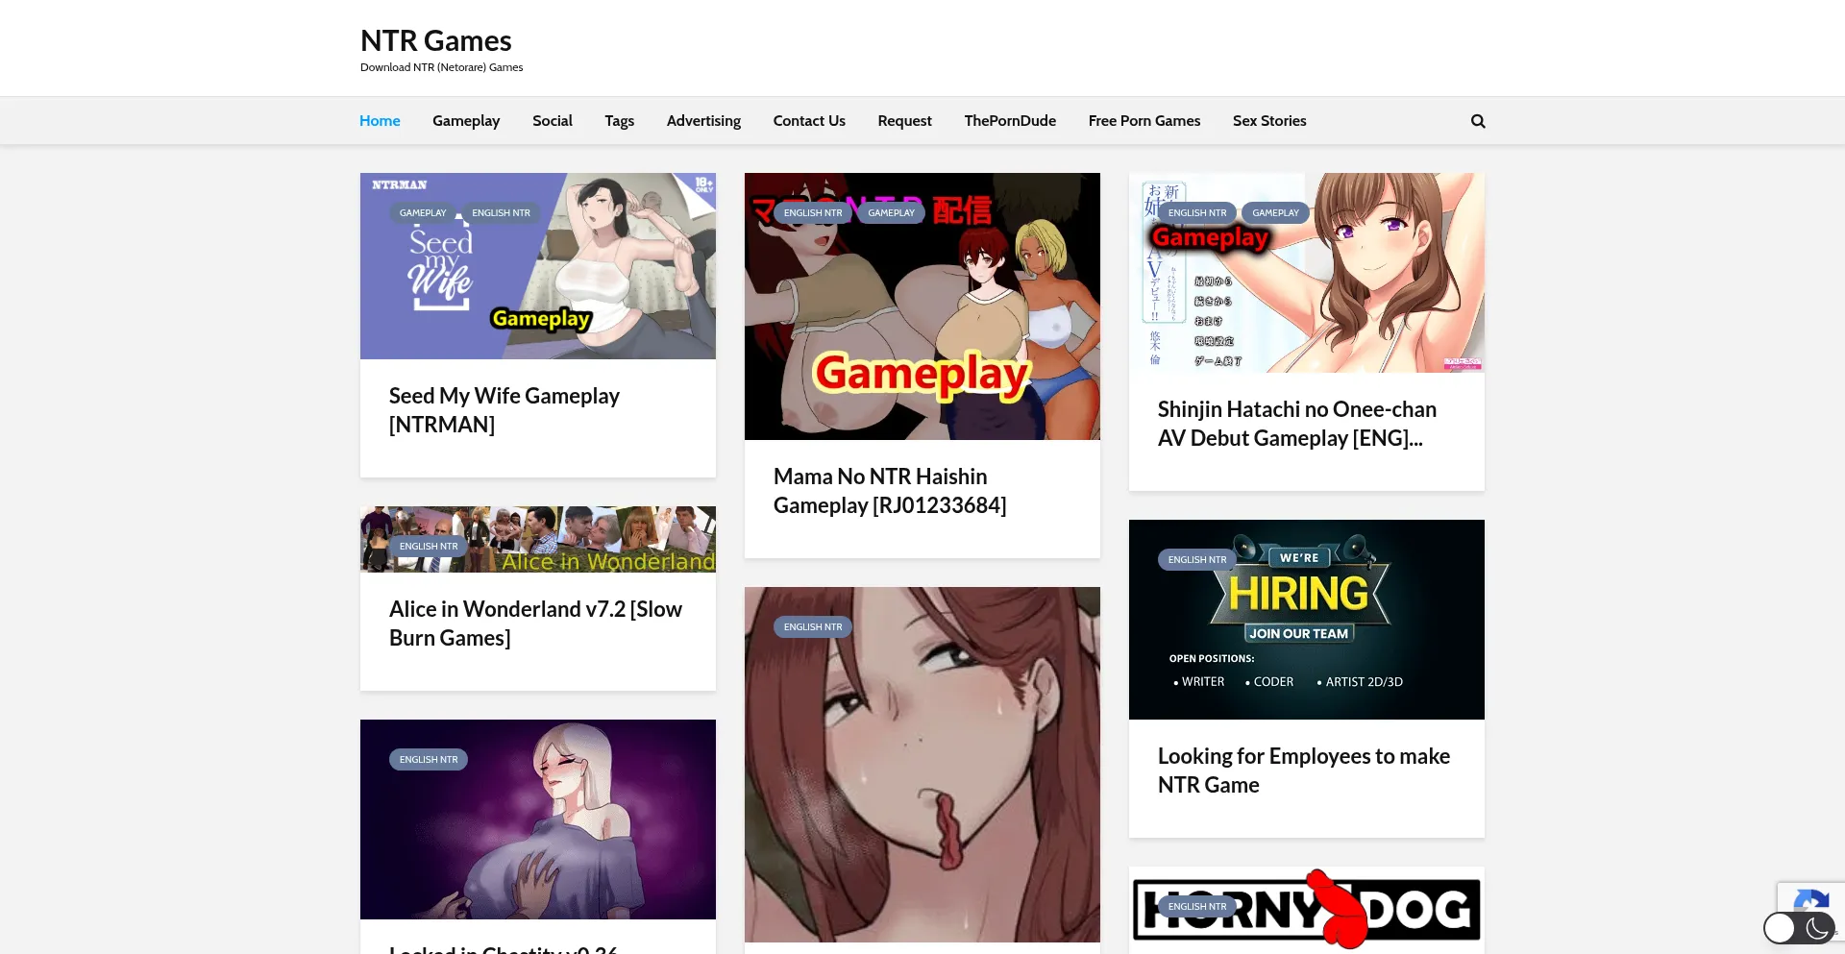
Task: Open the Request page link
Action: point(904,121)
